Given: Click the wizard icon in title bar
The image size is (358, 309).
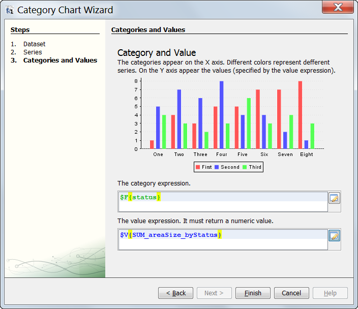Looking at the screenshot, I should 9,10.
